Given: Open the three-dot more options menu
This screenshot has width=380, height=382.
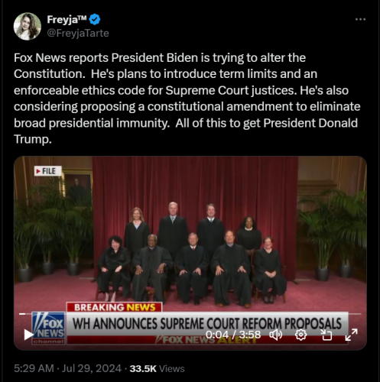Looking at the screenshot, I should (x=360, y=19).
